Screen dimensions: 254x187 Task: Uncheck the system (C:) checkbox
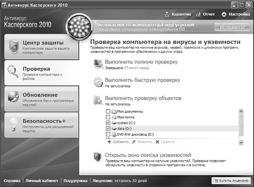108,123
